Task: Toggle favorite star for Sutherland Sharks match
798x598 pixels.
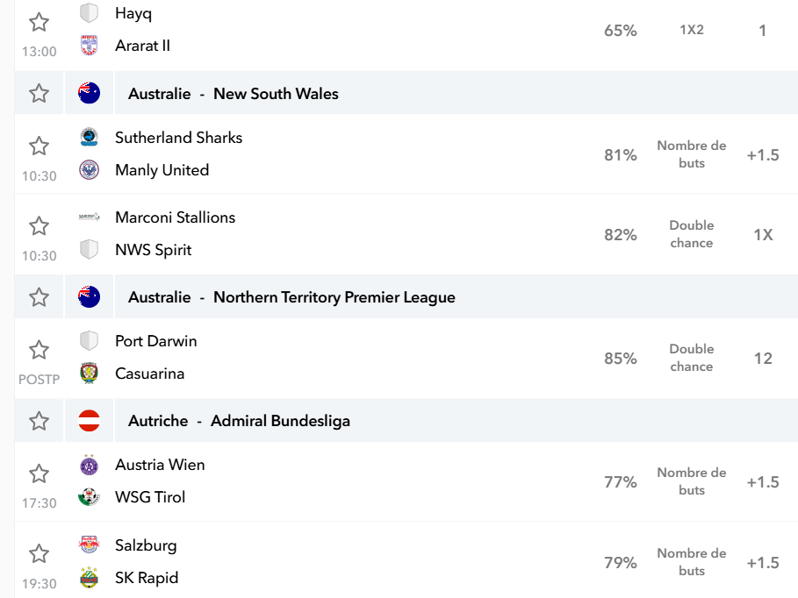Action: point(39,146)
